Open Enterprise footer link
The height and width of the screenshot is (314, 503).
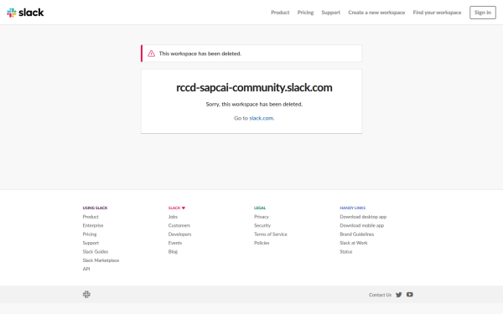click(93, 225)
